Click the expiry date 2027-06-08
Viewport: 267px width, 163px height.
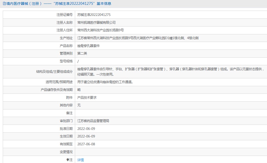click(x=86, y=144)
